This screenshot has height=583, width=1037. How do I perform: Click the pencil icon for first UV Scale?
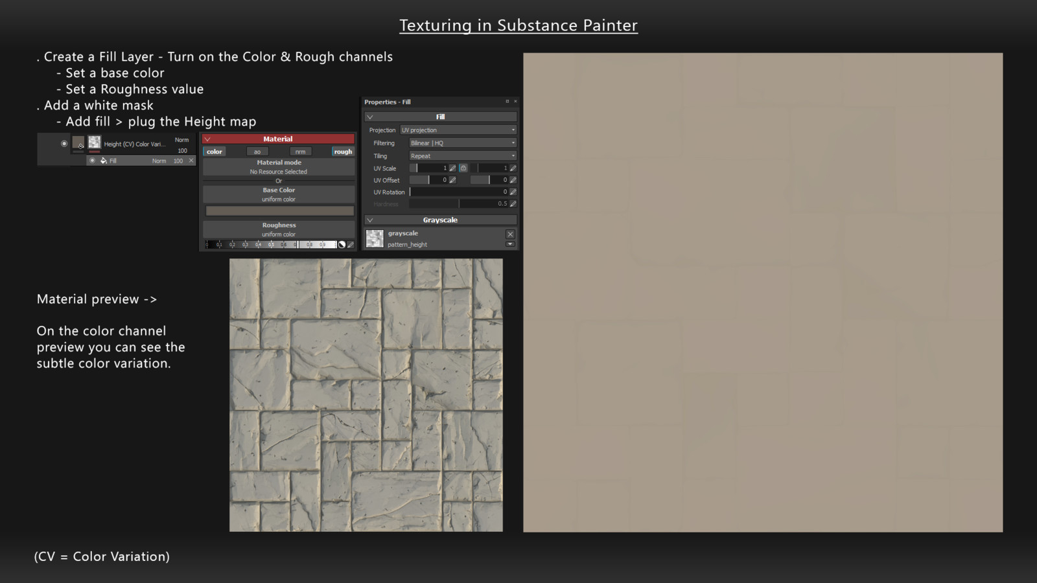point(452,168)
